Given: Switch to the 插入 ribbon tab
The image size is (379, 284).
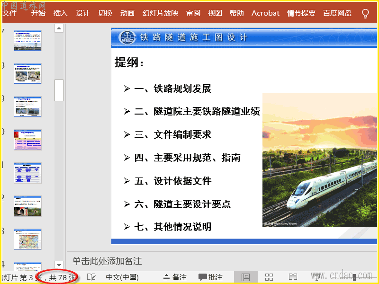Looking at the screenshot, I should pos(61,13).
